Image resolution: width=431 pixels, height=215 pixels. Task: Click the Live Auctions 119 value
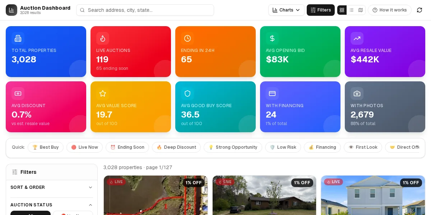102,59
